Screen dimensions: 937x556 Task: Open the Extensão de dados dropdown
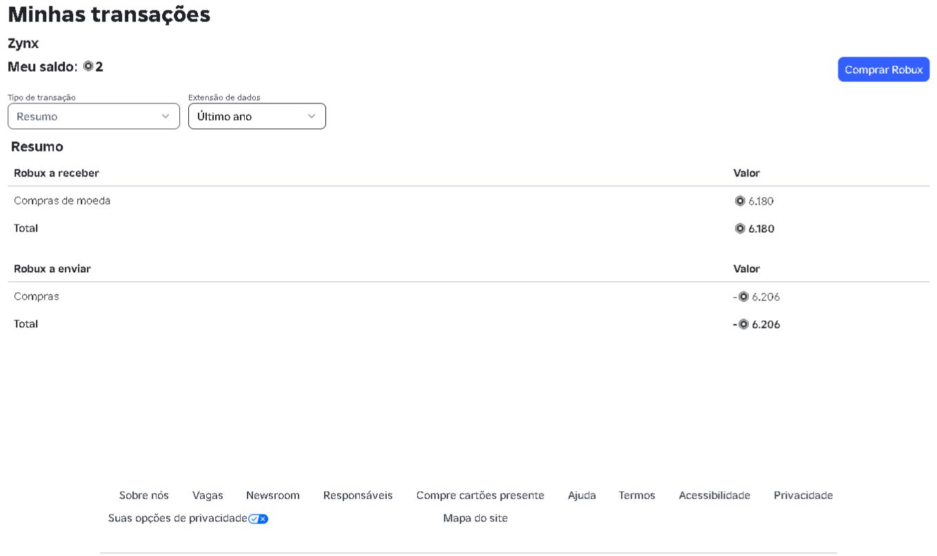pyautogui.click(x=257, y=116)
